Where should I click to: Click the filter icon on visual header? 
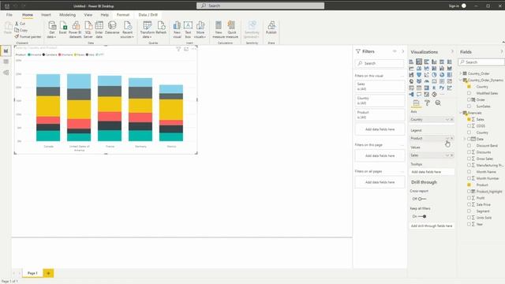178,49
